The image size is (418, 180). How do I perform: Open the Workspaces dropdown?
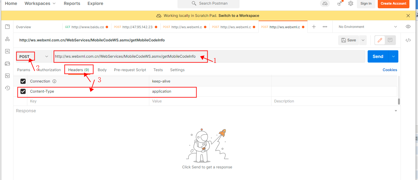tap(40, 3)
